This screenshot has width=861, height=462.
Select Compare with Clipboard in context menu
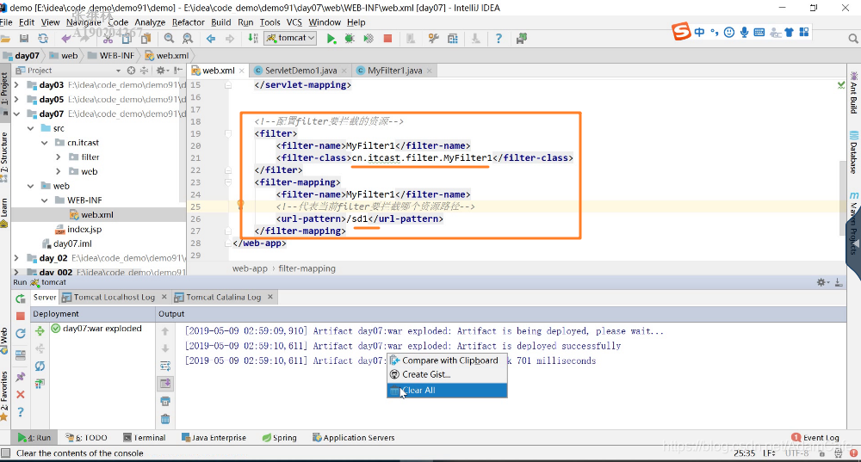coord(447,360)
